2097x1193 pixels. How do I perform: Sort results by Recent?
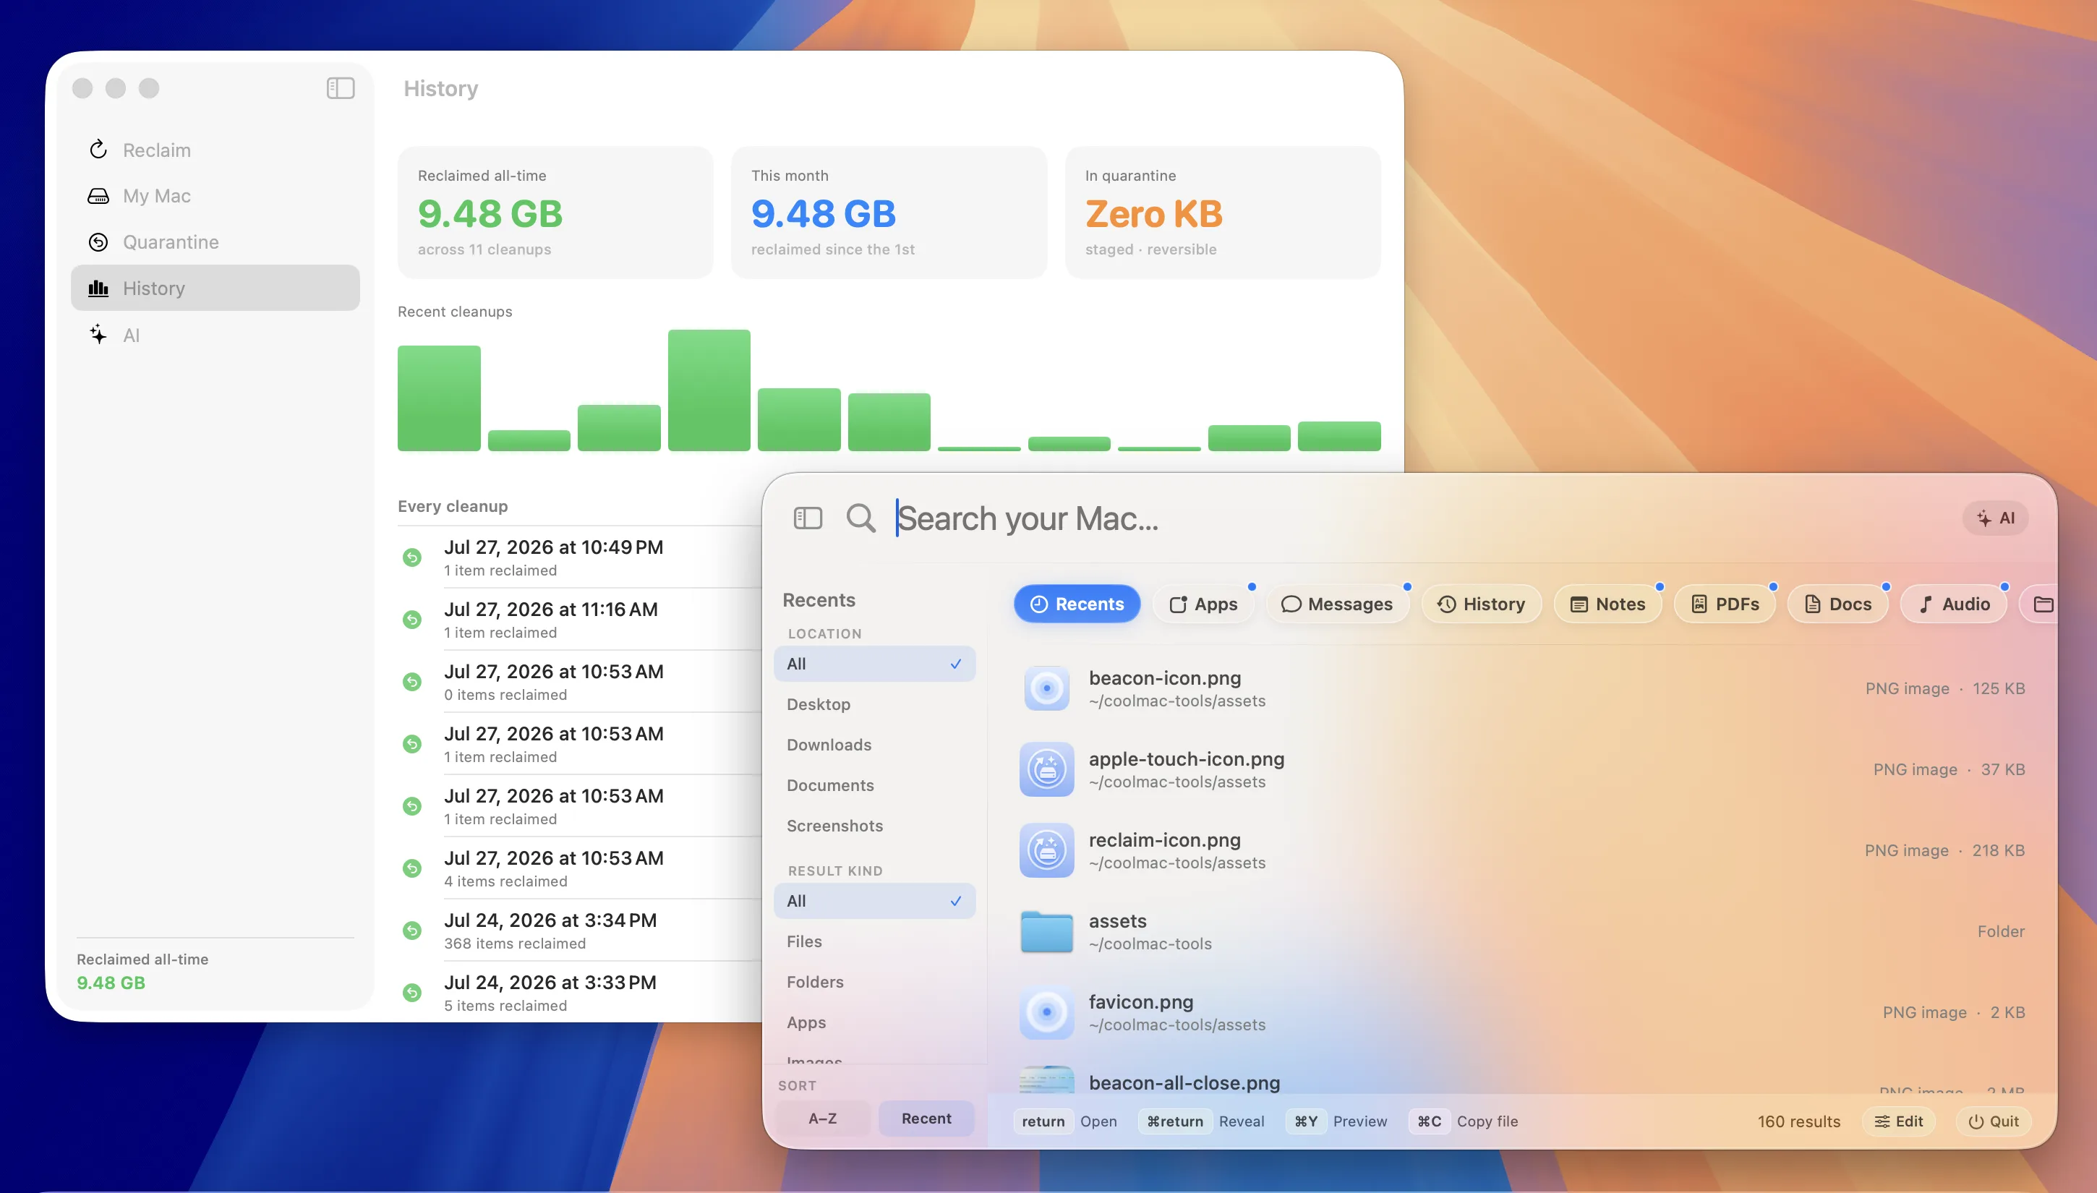point(926,1119)
